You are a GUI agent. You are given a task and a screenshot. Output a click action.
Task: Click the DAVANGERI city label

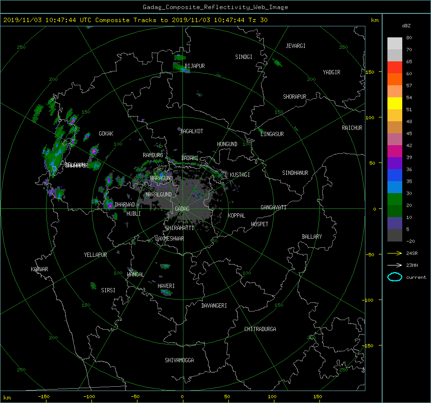click(214, 306)
